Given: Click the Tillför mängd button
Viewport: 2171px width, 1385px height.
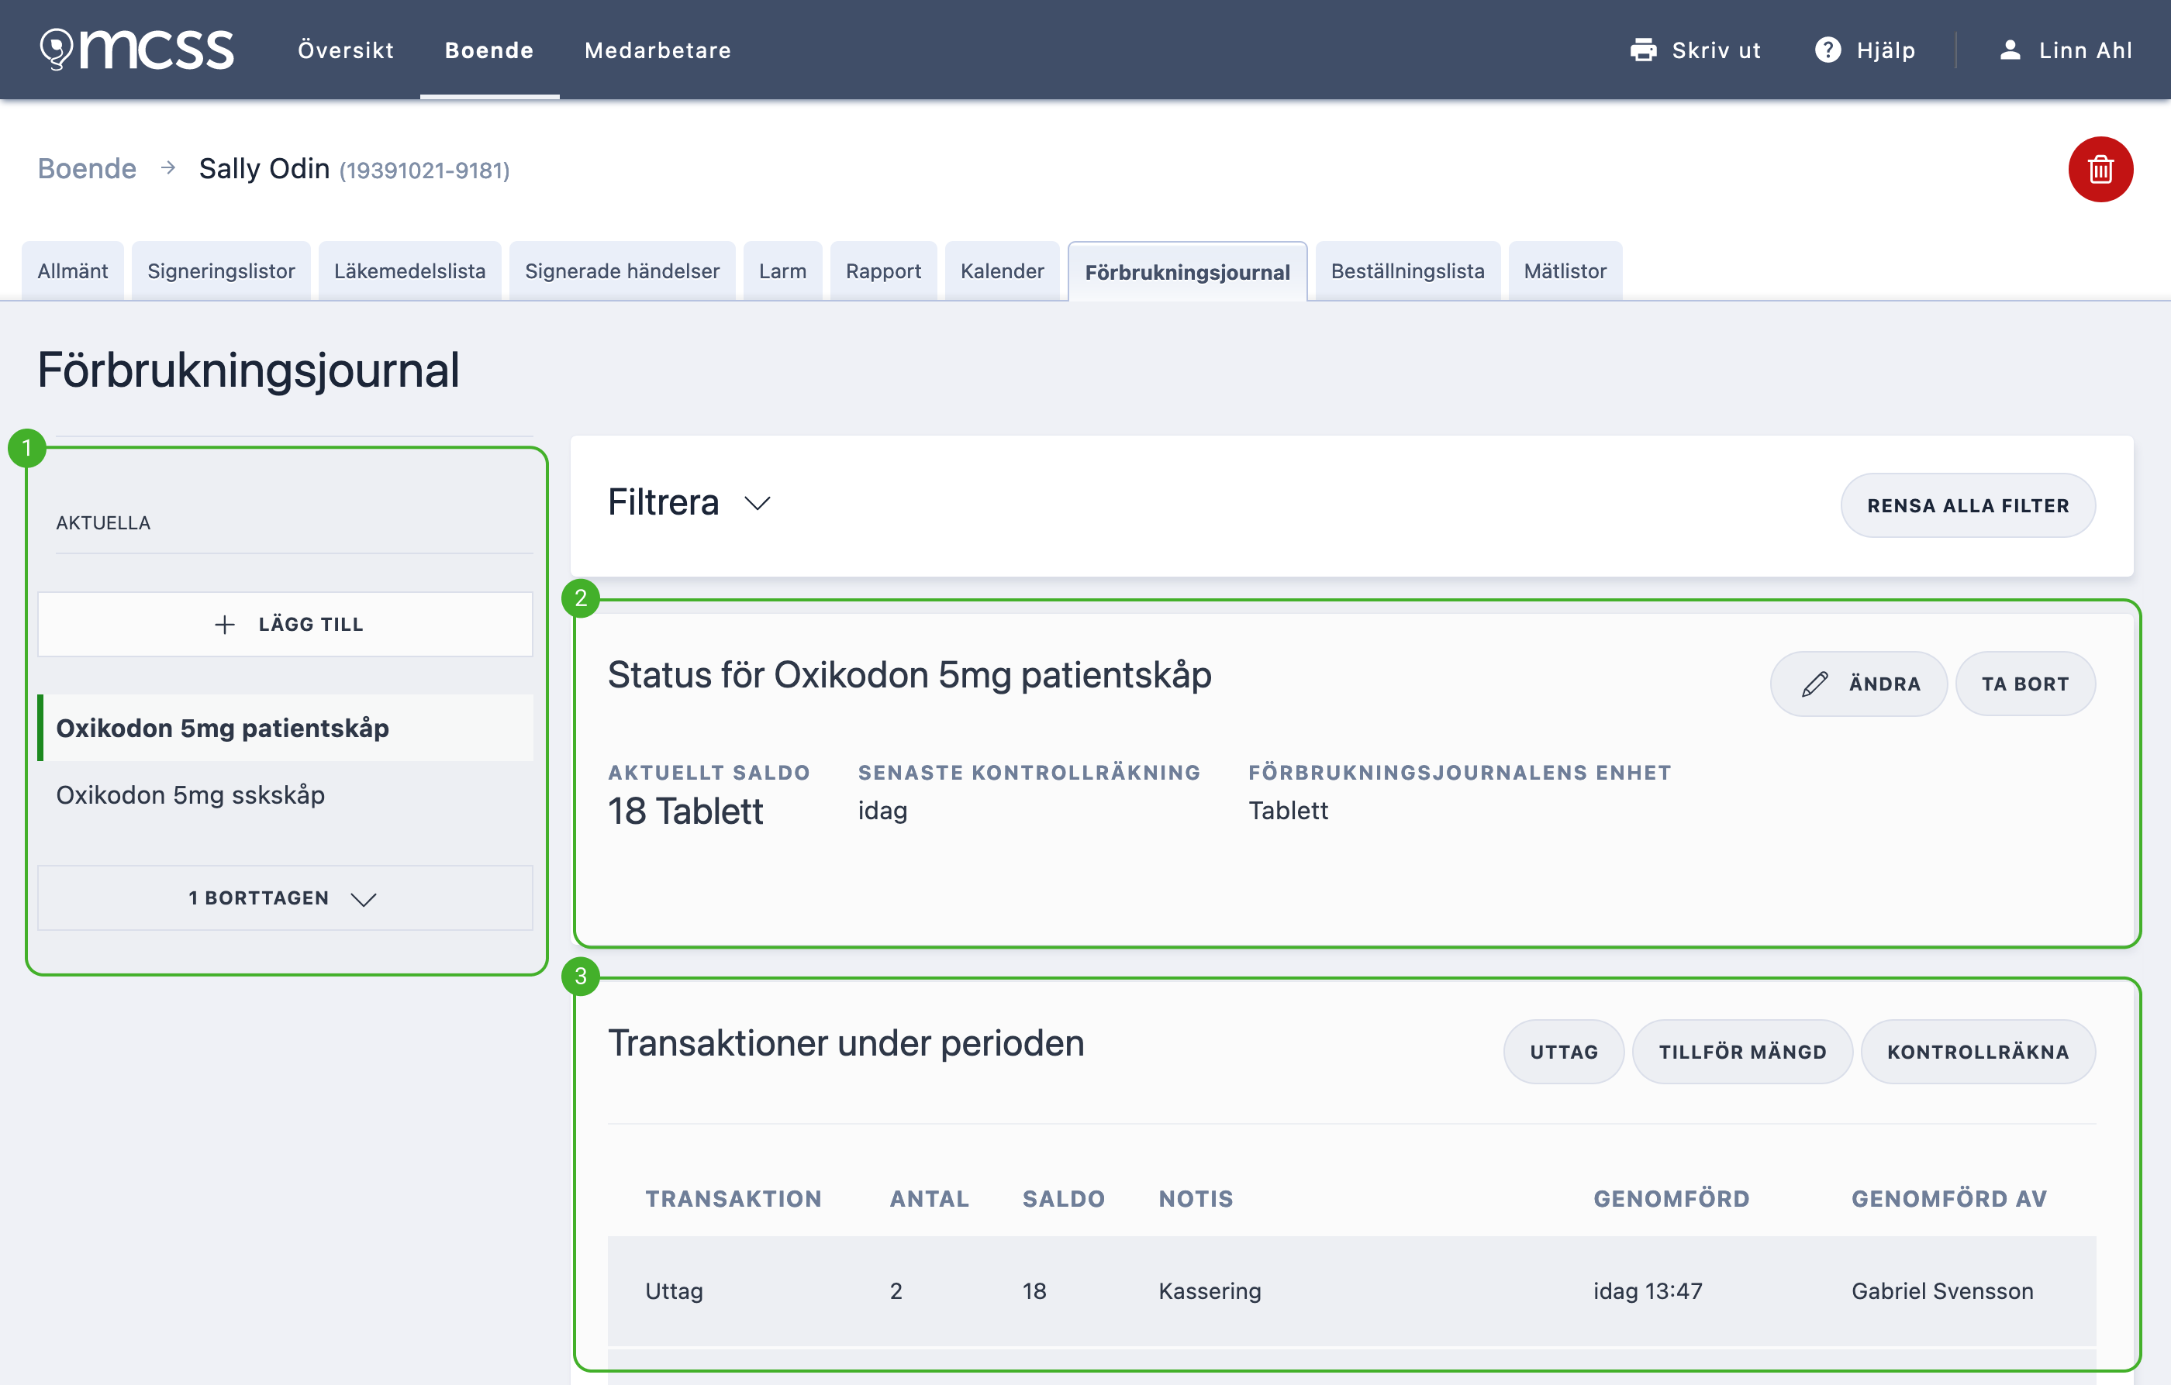Looking at the screenshot, I should (1742, 1052).
